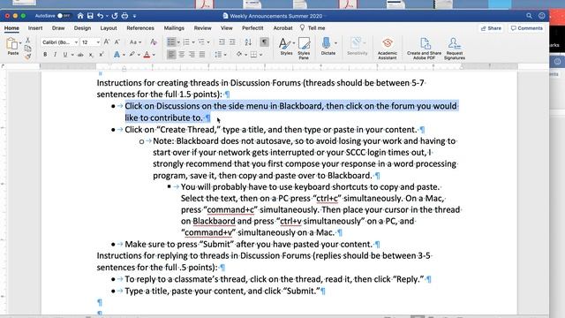Screen dimensions: 565x318
Task: Click the Home icon in the title bar
Action: (x=80, y=16)
